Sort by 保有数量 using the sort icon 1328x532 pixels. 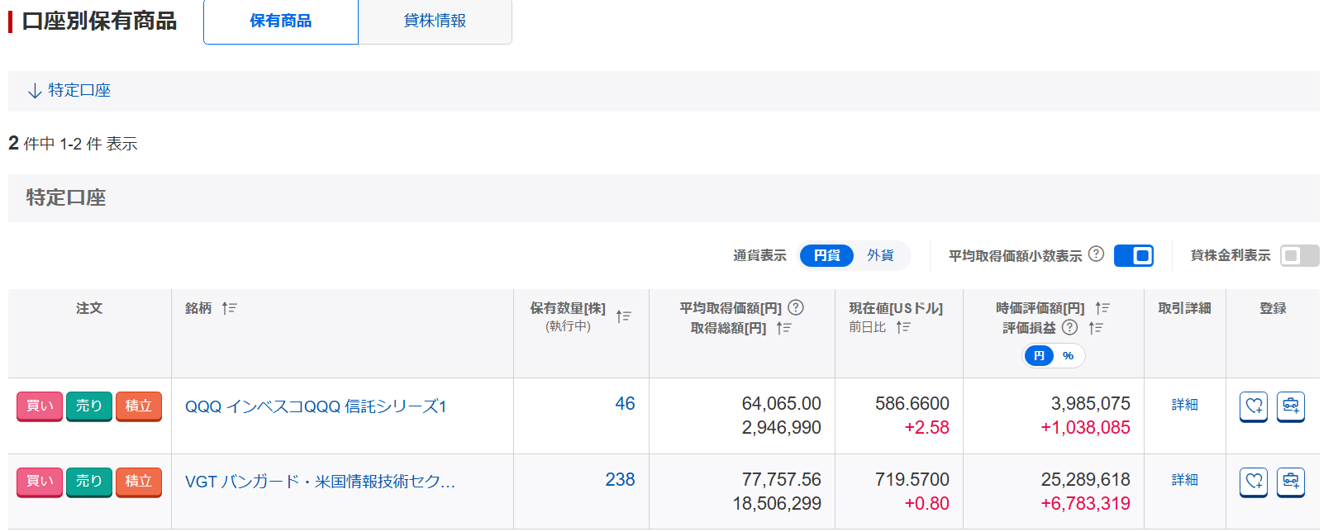pyautogui.click(x=623, y=316)
